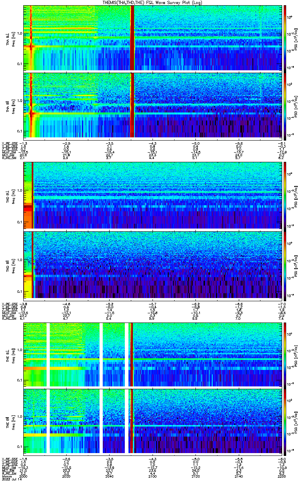Click the red vertical stripe in THD B⊥ panel
The height and width of the screenshot is (482, 301).
point(33,196)
